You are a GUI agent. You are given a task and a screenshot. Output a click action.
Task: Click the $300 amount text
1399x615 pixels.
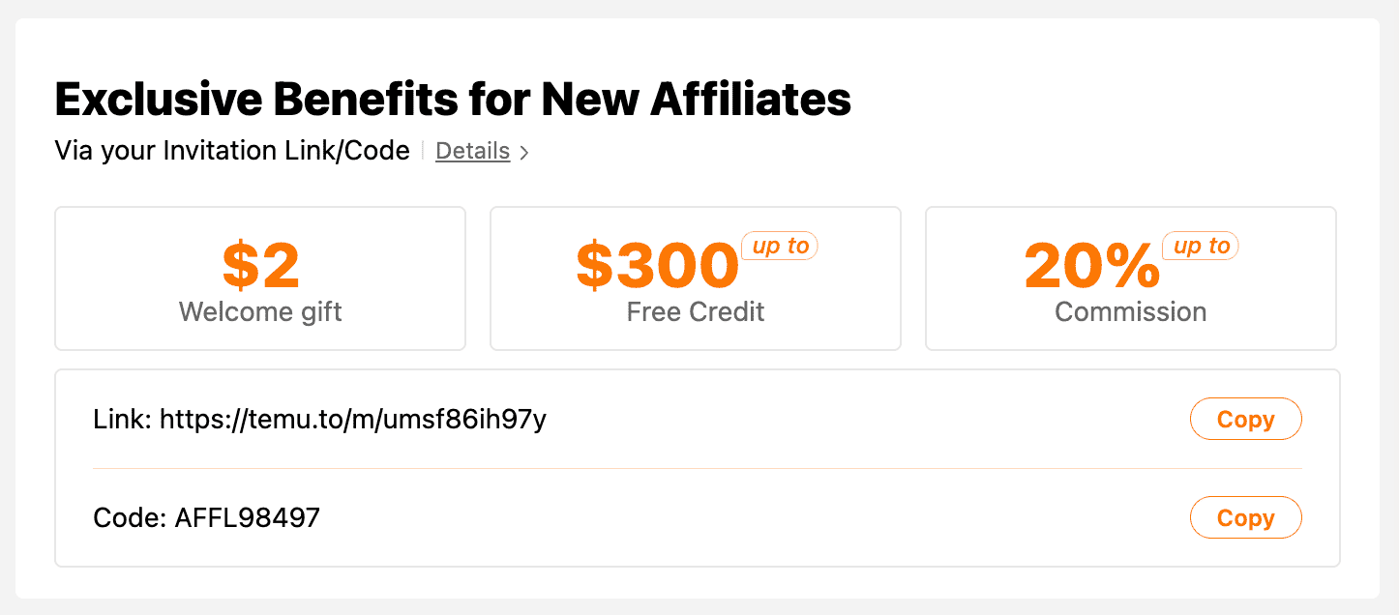[x=659, y=264]
